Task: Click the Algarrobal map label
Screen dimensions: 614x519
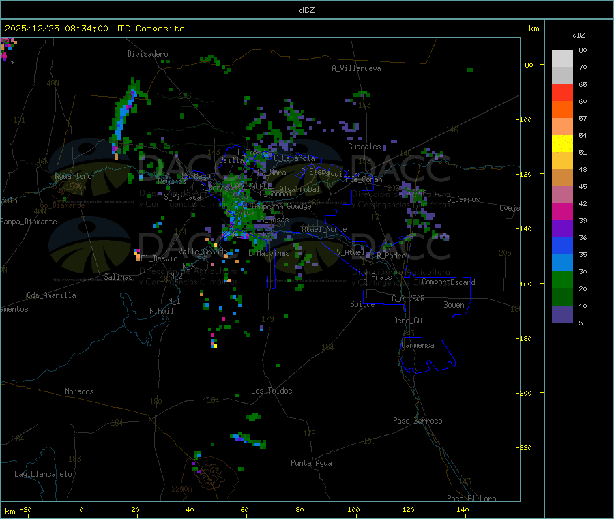Action: 299,189
